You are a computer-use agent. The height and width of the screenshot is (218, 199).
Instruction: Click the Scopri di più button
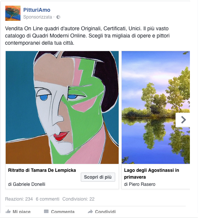coord(98,177)
